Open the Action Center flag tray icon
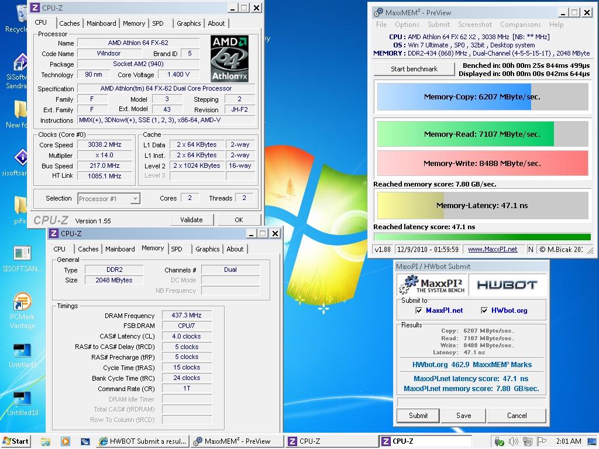This screenshot has width=599, height=449. (x=541, y=441)
